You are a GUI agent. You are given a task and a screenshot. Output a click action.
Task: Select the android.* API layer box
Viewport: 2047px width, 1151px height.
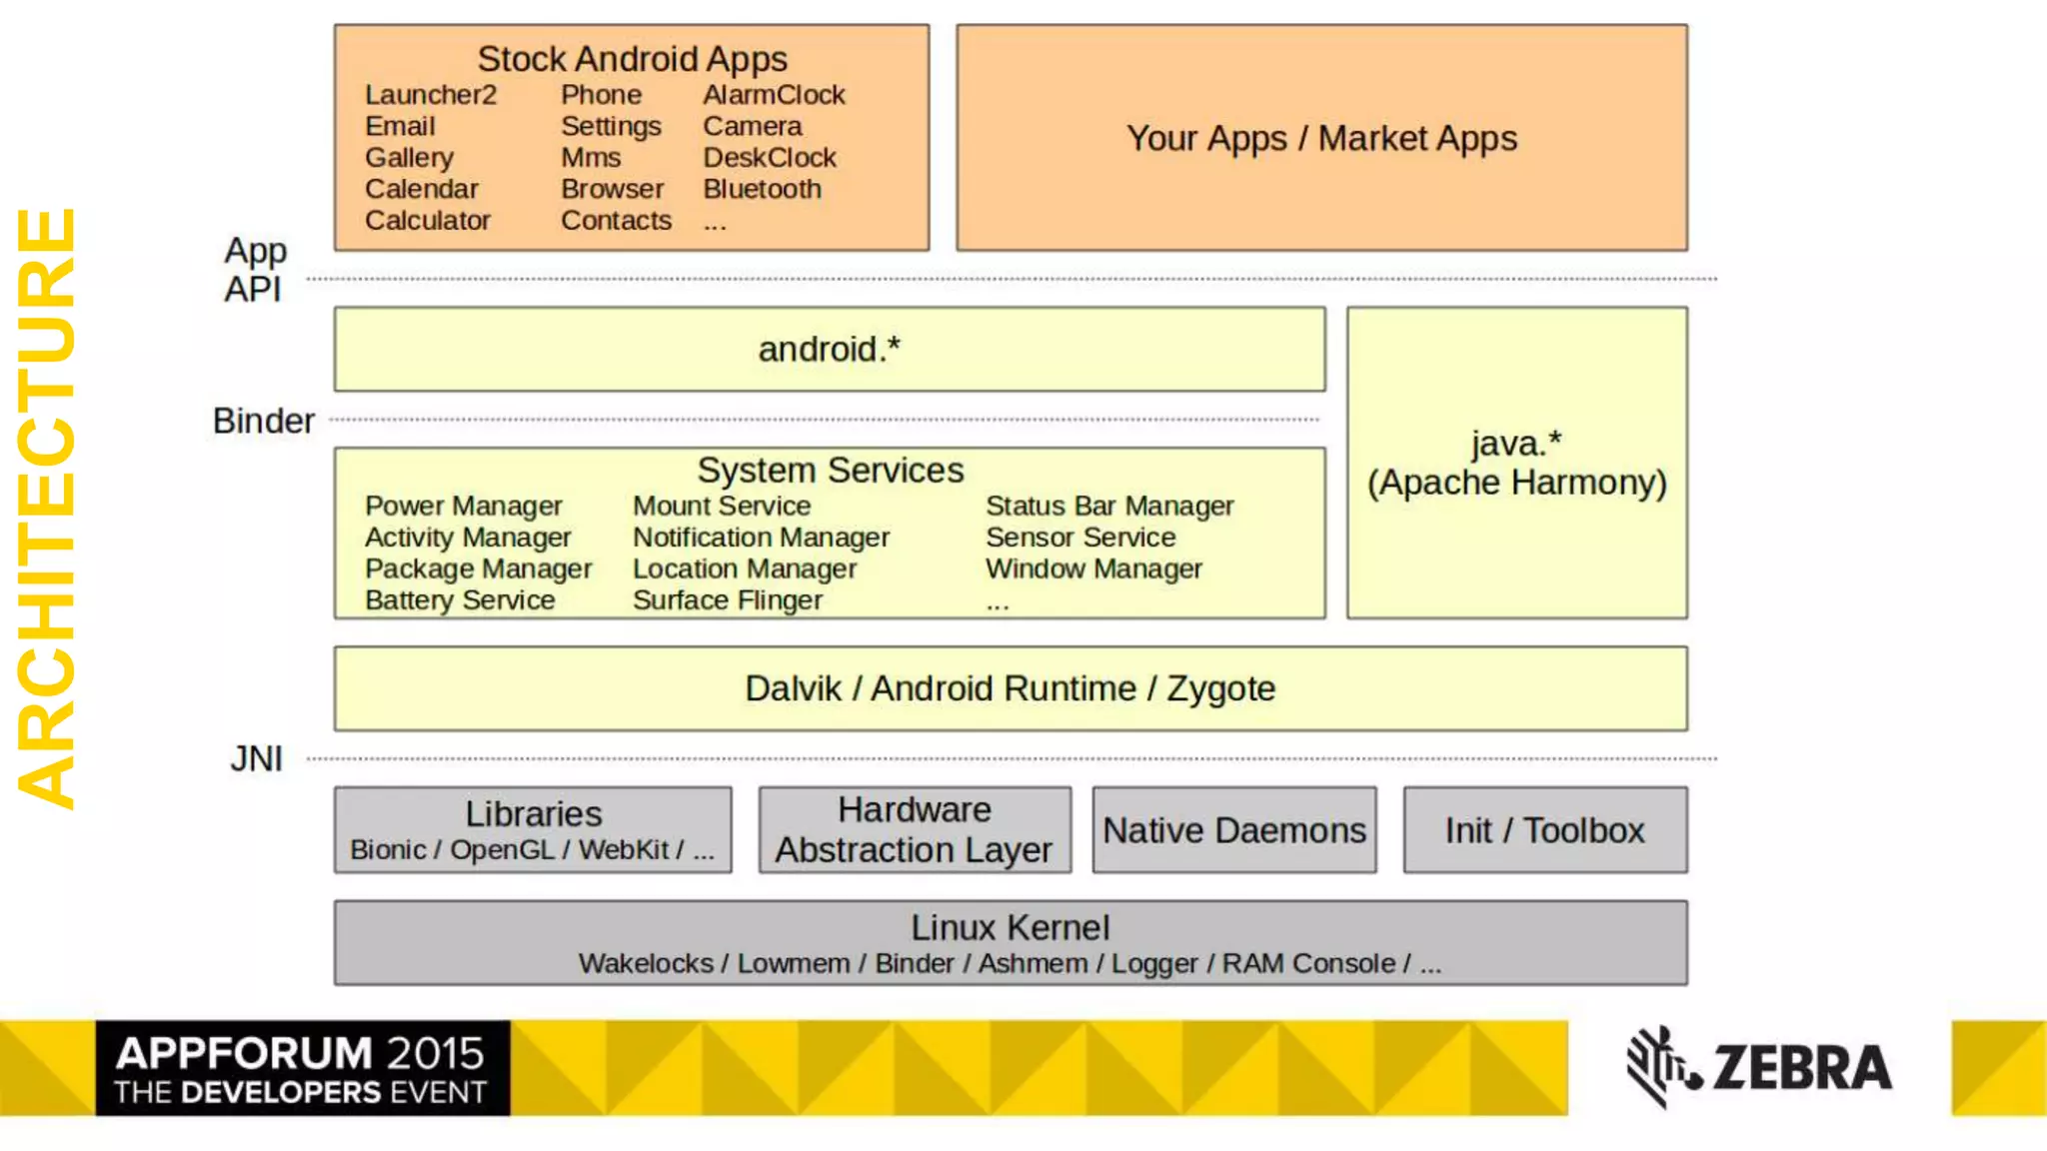tap(829, 350)
